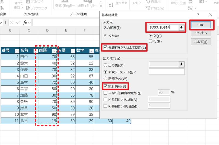Click the cell with name 島村

(x=29, y=82)
